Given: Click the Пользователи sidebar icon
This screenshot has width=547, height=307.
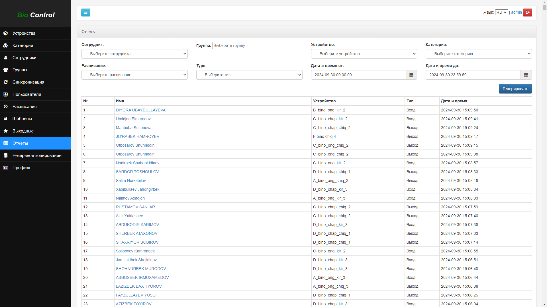Looking at the screenshot, I should point(5,94).
